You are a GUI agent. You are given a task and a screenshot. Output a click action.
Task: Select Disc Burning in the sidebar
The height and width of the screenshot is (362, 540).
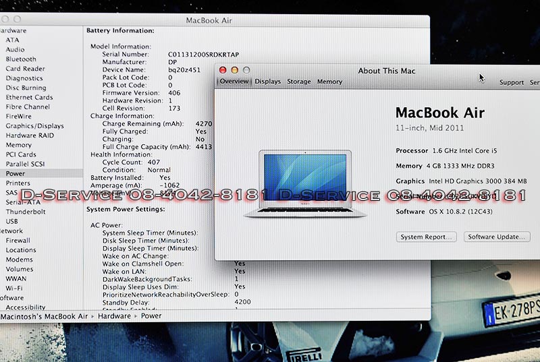point(26,88)
